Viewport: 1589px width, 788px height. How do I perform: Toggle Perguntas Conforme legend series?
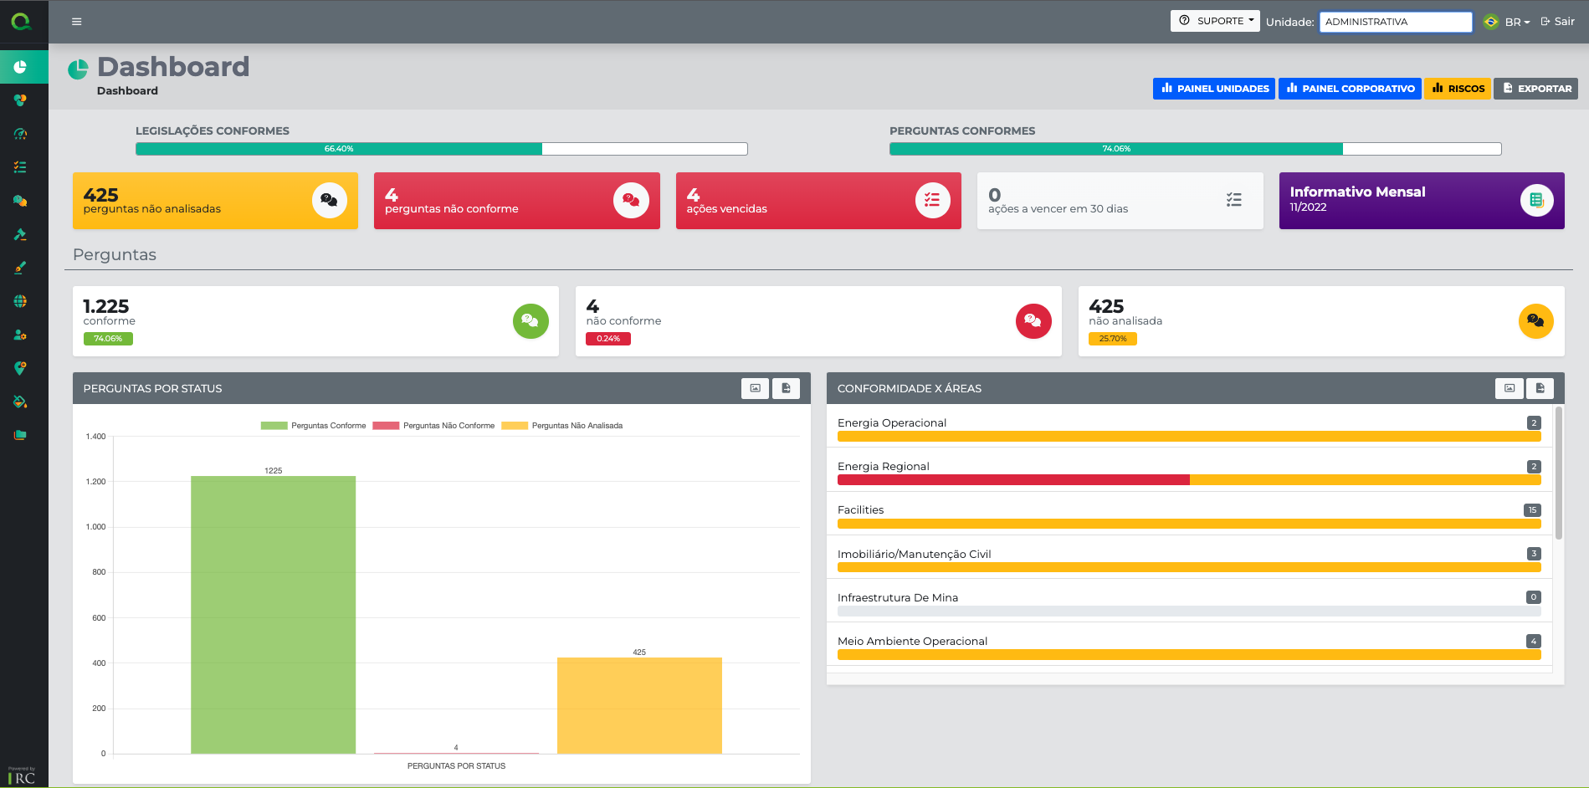coord(314,426)
